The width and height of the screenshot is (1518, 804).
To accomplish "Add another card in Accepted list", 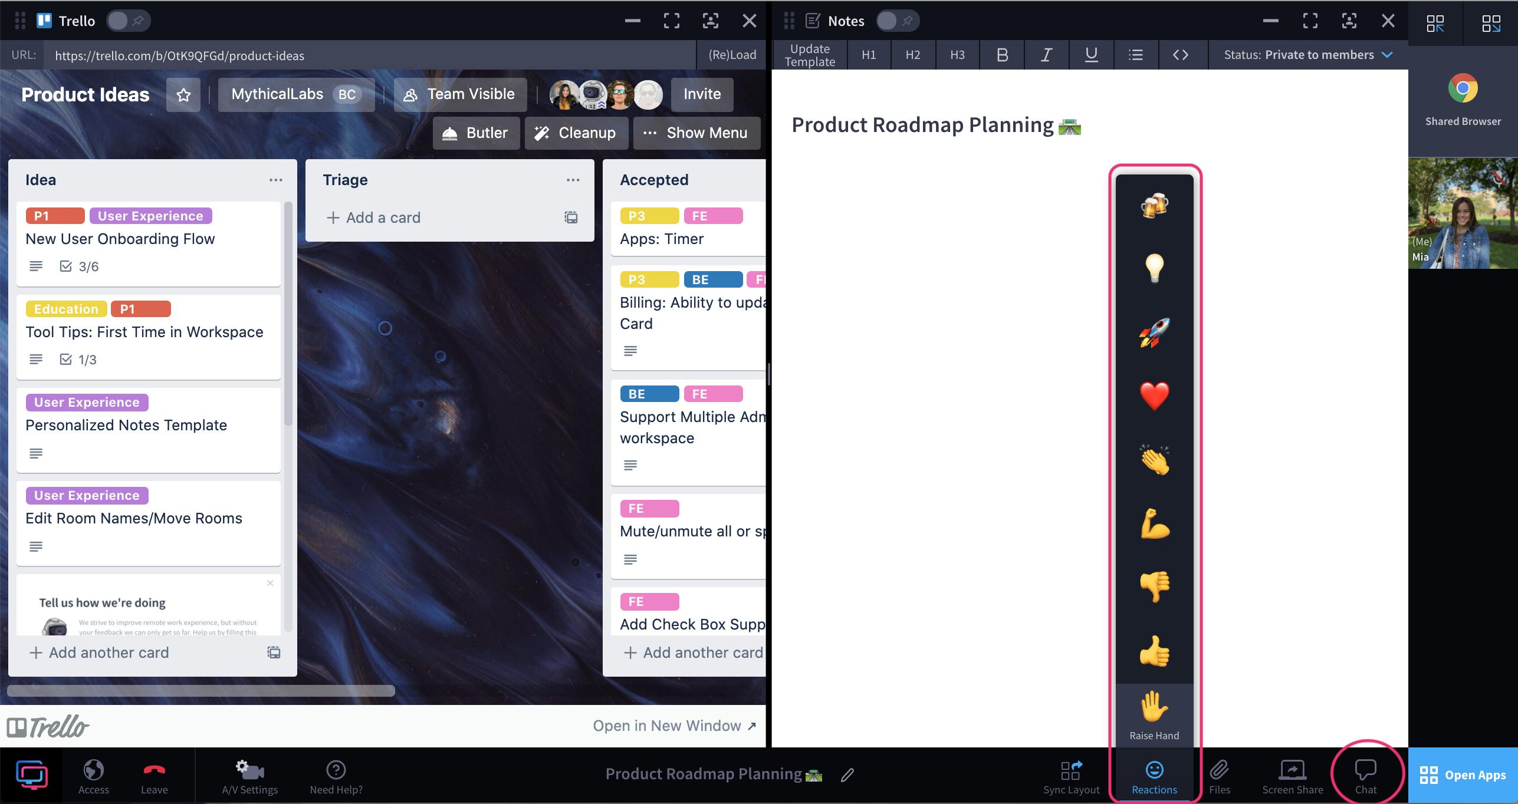I will [x=694, y=653].
